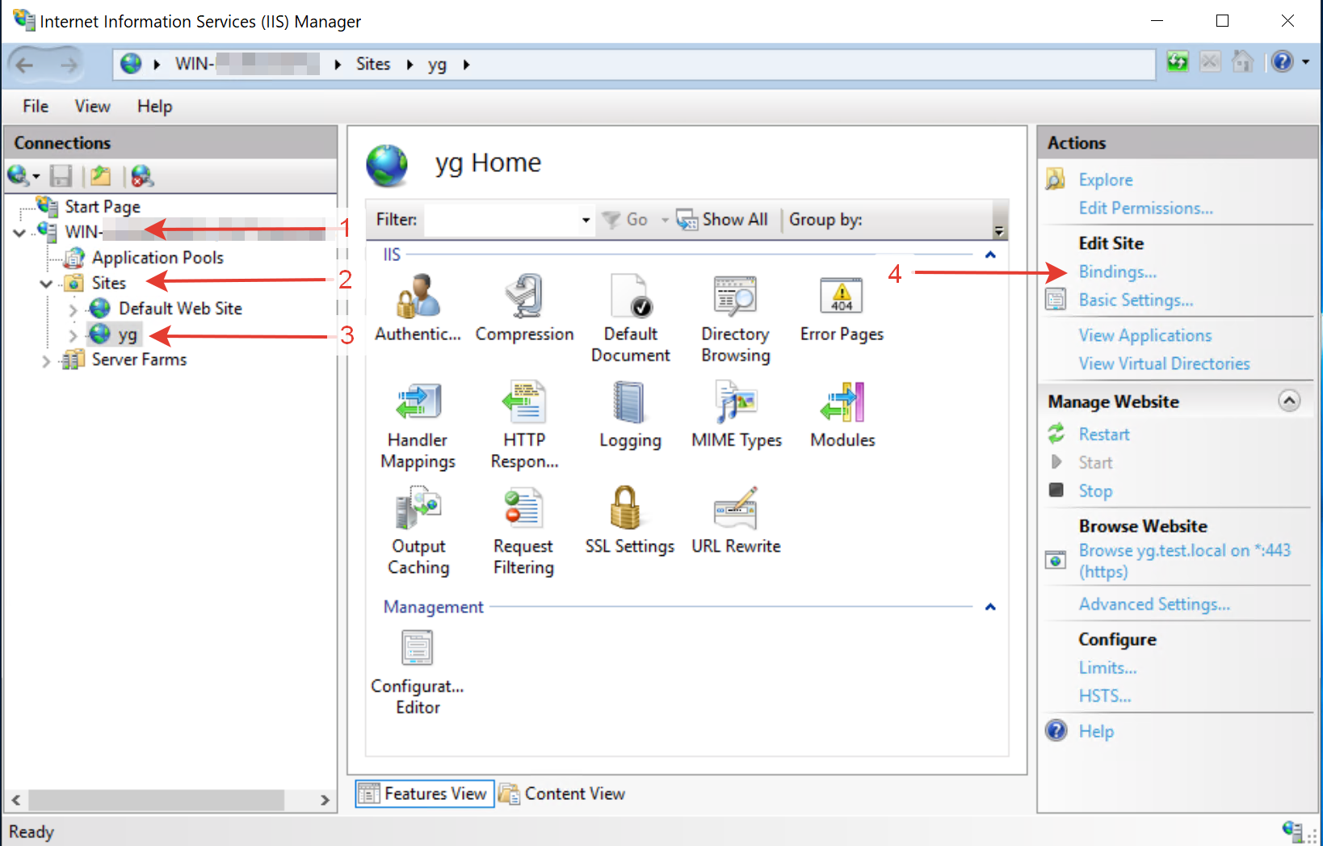Screen dimensions: 1323x846
Task: Click the delete connection icon in Connections toolbar
Action: [x=142, y=175]
